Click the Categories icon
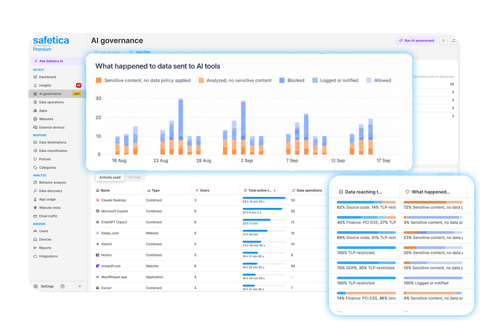 click(x=35, y=167)
